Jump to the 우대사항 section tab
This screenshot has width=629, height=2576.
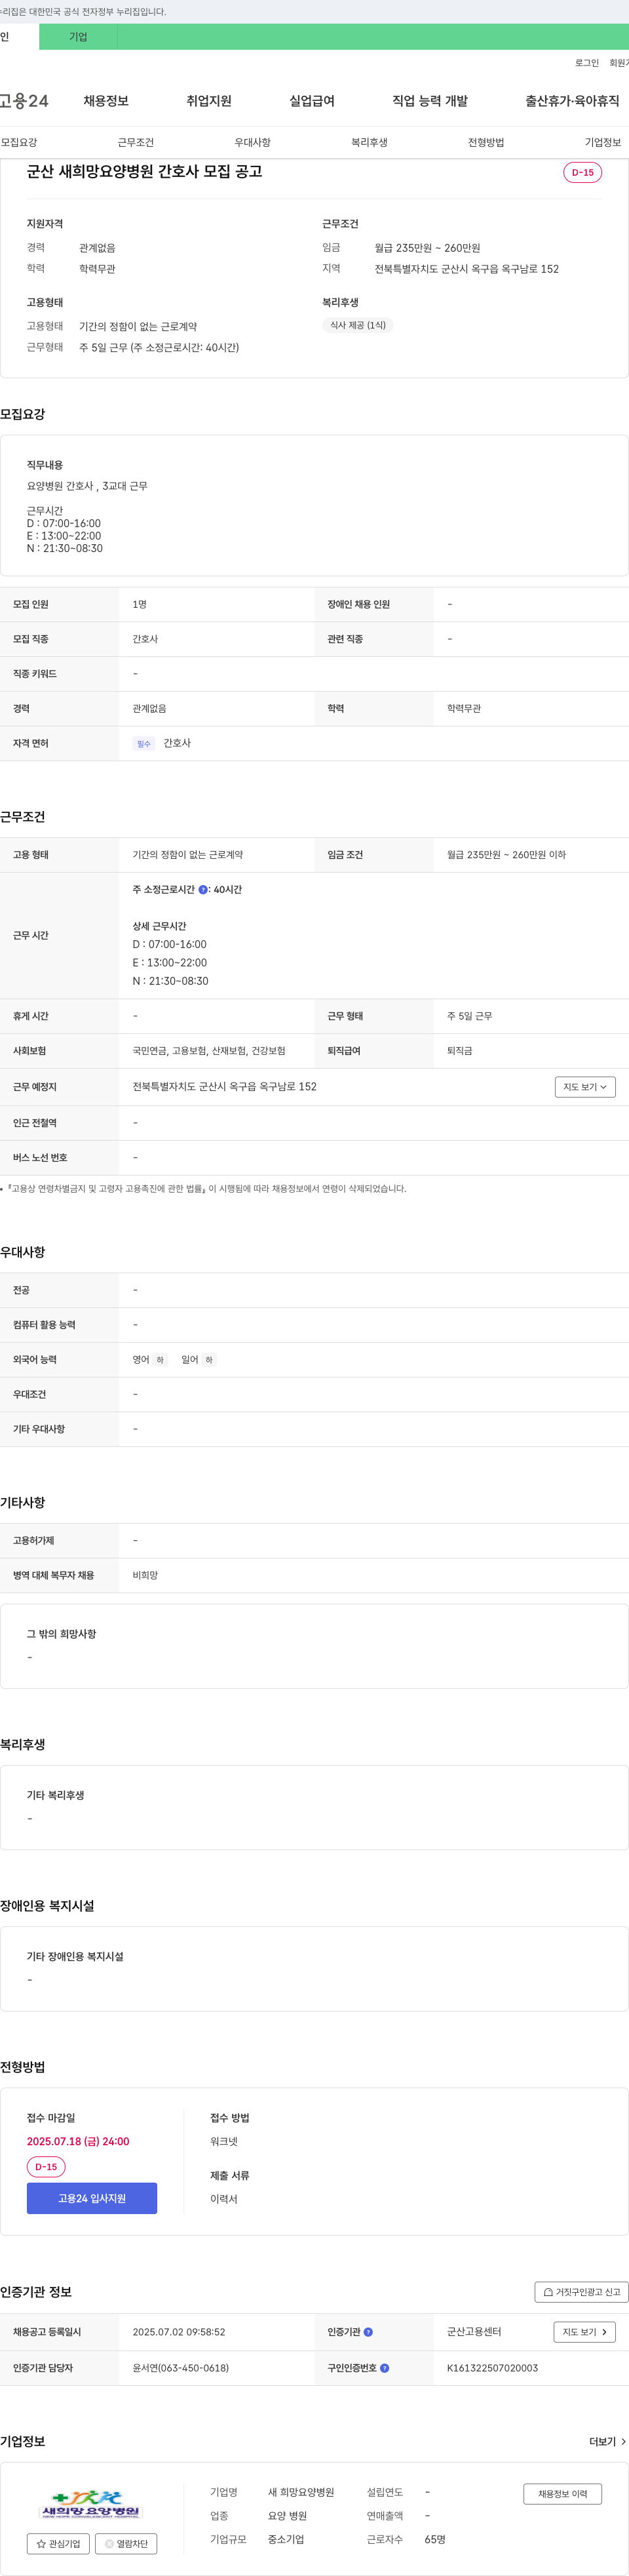253,142
